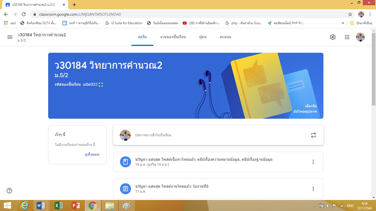The image size is (376, 211).
Task: Open the คอร์สออนไลน์ PHP bookmark
Action: pos(286,23)
